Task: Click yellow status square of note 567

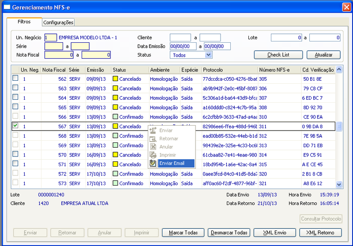Action: click(x=115, y=126)
